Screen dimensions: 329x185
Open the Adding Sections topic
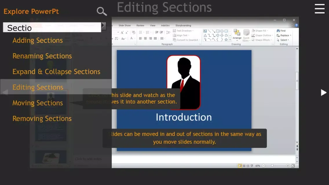tap(38, 40)
